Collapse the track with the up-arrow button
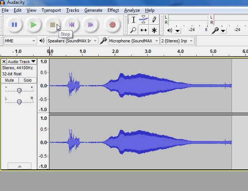This screenshot has width=248, height=191. click(x=19, y=166)
